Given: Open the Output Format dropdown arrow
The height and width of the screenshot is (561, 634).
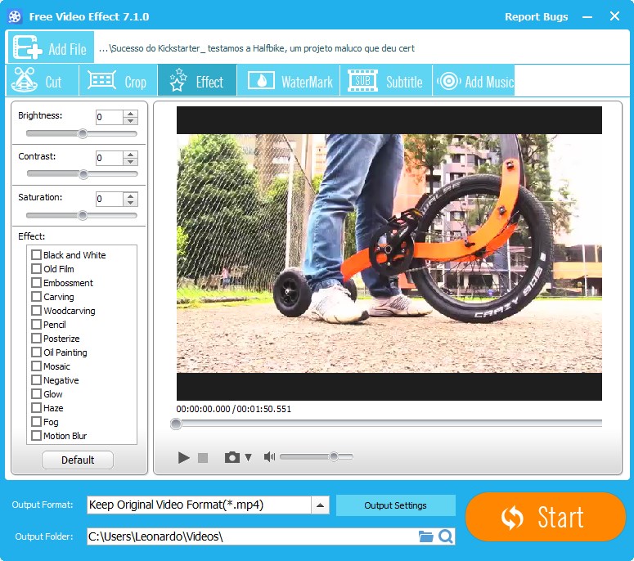Looking at the screenshot, I should pyautogui.click(x=320, y=505).
